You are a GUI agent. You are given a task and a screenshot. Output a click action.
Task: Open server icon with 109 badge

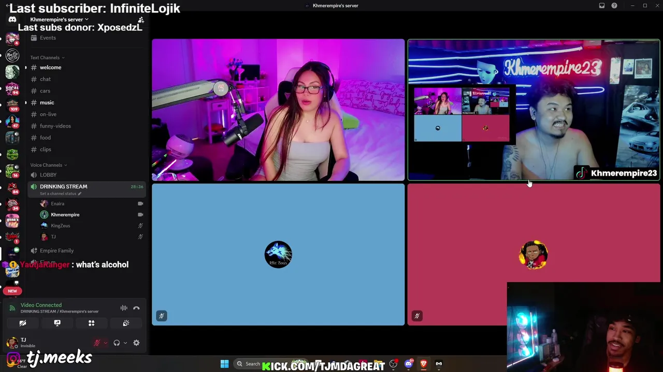click(12, 105)
